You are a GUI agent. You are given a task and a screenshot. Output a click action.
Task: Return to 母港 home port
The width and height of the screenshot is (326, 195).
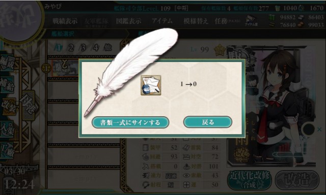tap(29, 105)
